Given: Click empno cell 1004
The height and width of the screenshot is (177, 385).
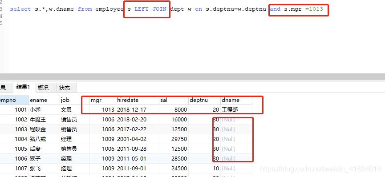Looking at the screenshot, I should pyautogui.click(x=14, y=139).
